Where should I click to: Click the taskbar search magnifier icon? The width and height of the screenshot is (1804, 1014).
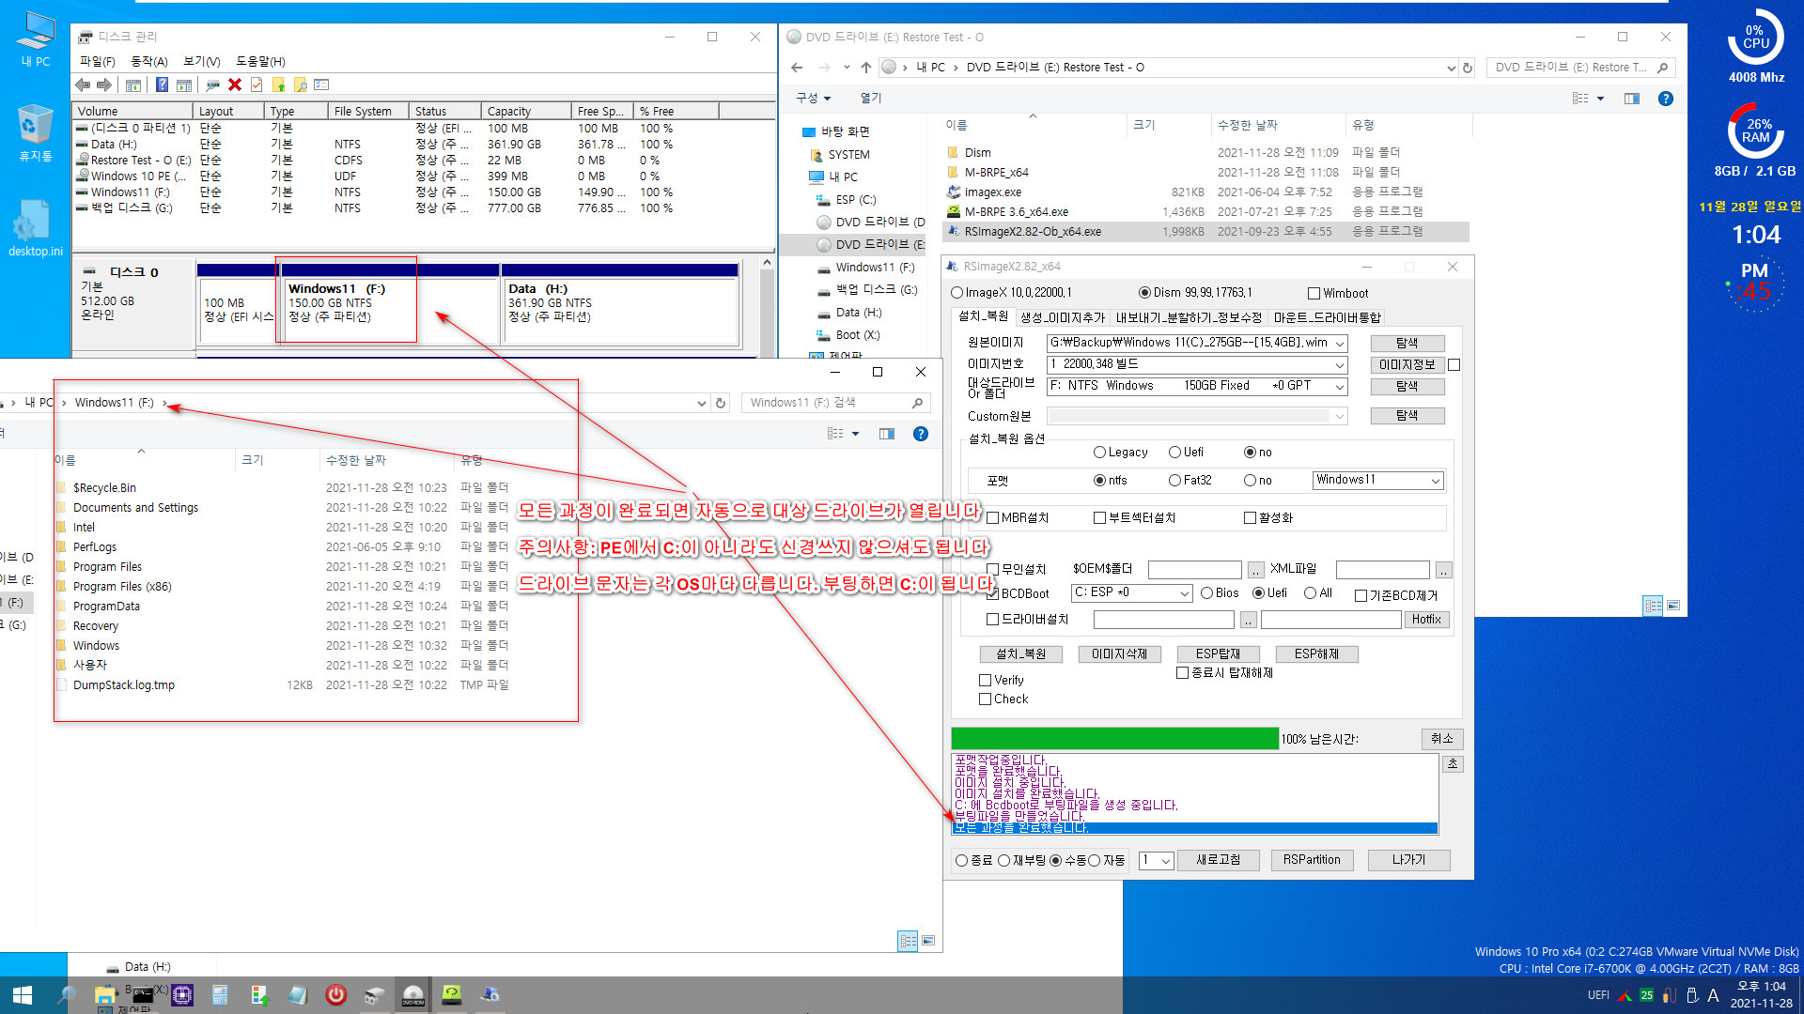click(66, 995)
